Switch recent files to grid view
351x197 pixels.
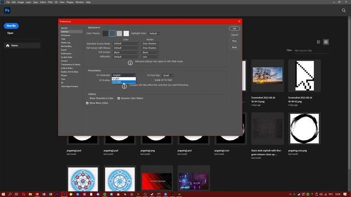(326, 42)
